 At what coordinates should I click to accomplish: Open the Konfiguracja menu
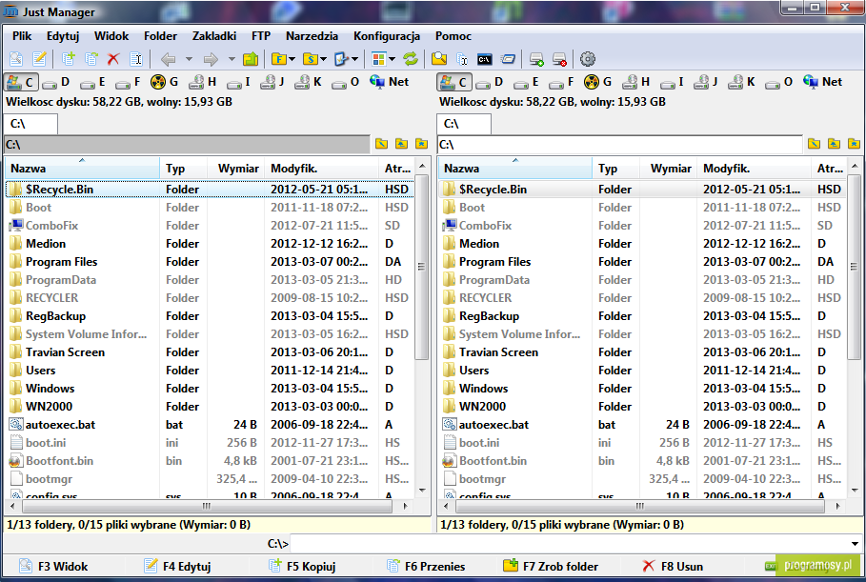coord(387,36)
